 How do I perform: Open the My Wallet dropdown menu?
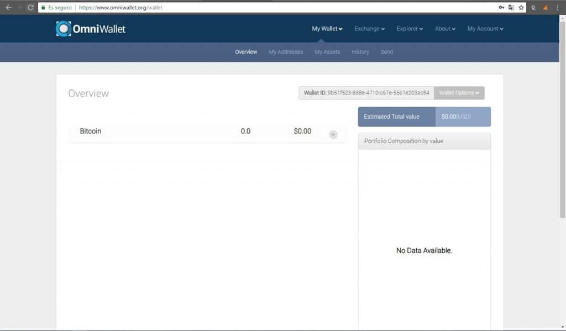(x=327, y=29)
